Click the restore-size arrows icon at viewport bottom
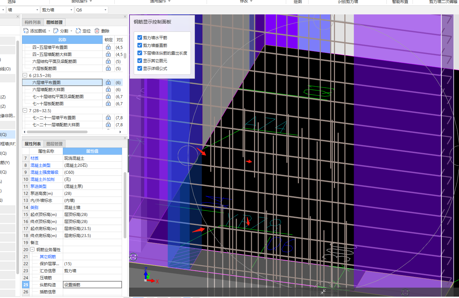 pyautogui.click(x=323, y=292)
